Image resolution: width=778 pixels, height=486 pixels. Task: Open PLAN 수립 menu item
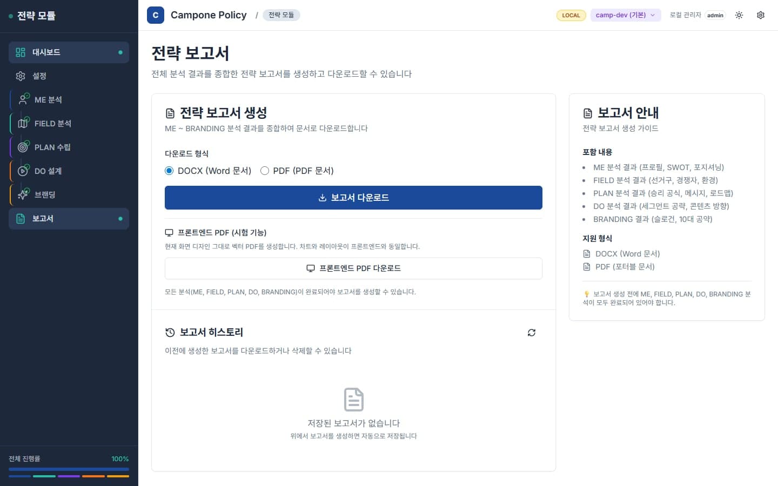click(69, 147)
